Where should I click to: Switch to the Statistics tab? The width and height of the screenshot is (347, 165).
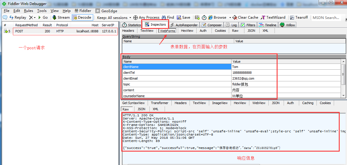[132, 25]
